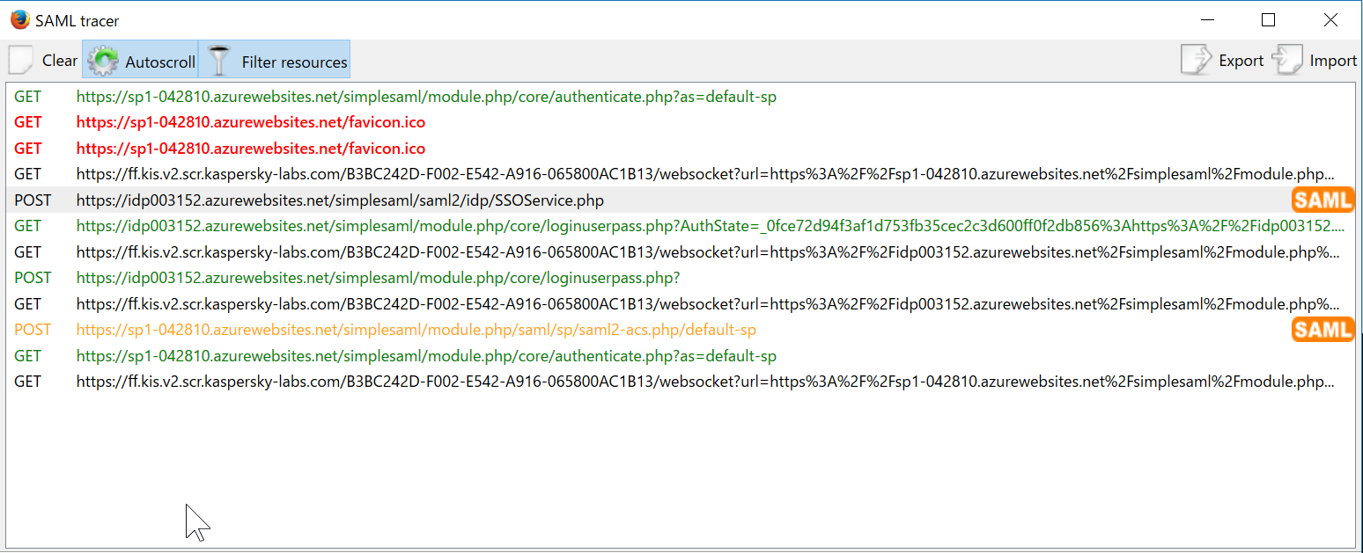The height and width of the screenshot is (553, 1363).
Task: Select final kaspersky-labs websocket GET request
Action: [x=681, y=382]
